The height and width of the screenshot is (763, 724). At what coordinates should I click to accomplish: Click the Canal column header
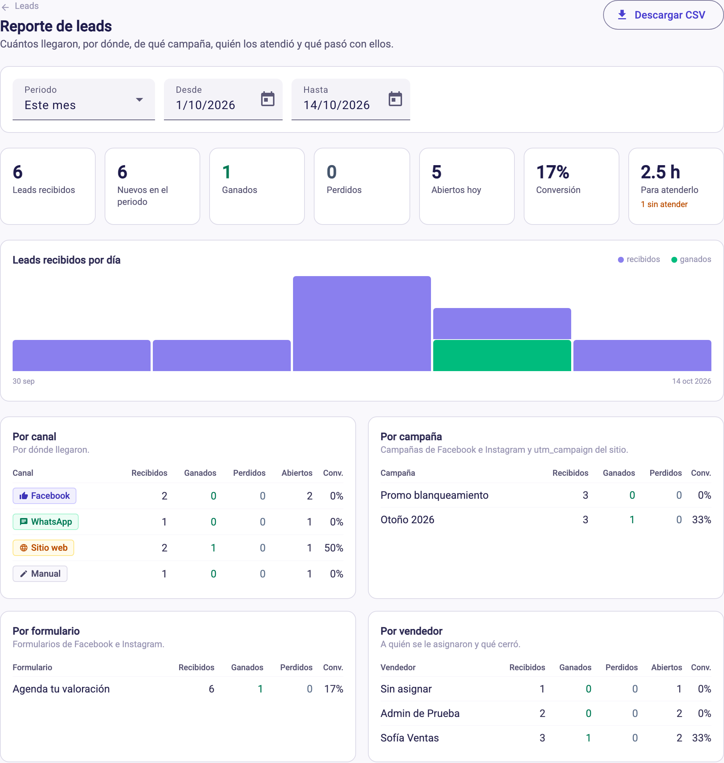point(23,473)
